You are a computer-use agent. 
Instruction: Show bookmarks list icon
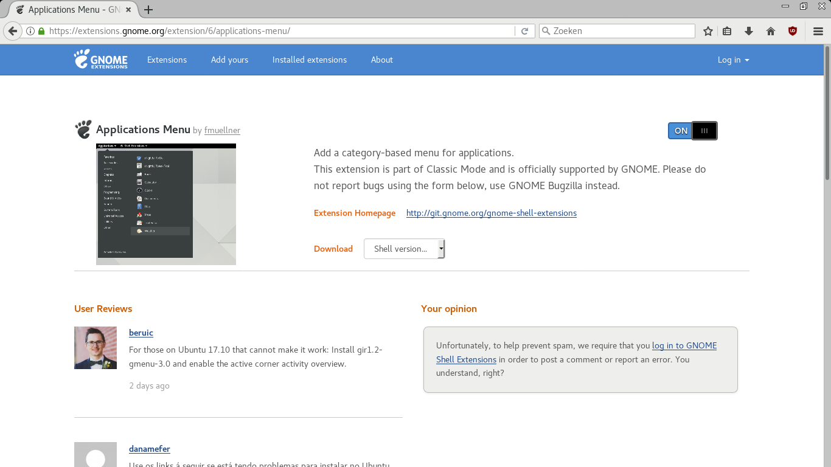[727, 31]
